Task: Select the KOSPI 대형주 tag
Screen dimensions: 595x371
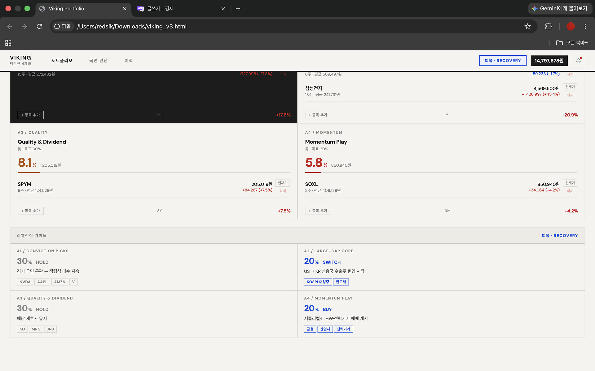Action: [318, 282]
